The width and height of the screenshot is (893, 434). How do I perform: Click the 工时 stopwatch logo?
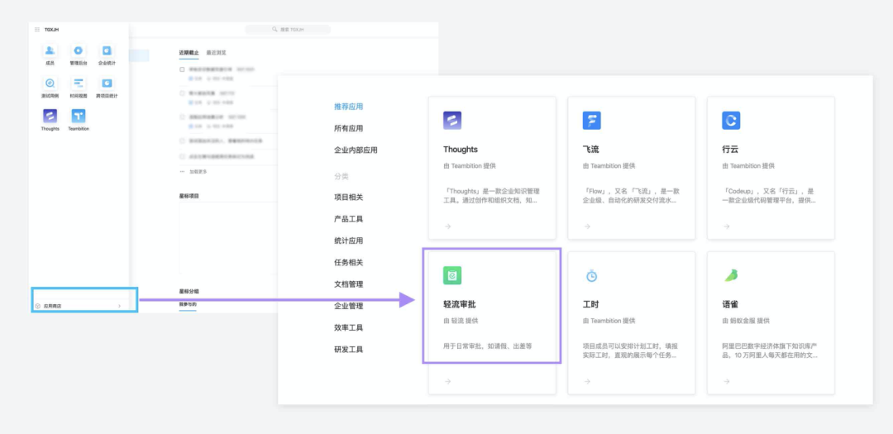pyautogui.click(x=592, y=275)
